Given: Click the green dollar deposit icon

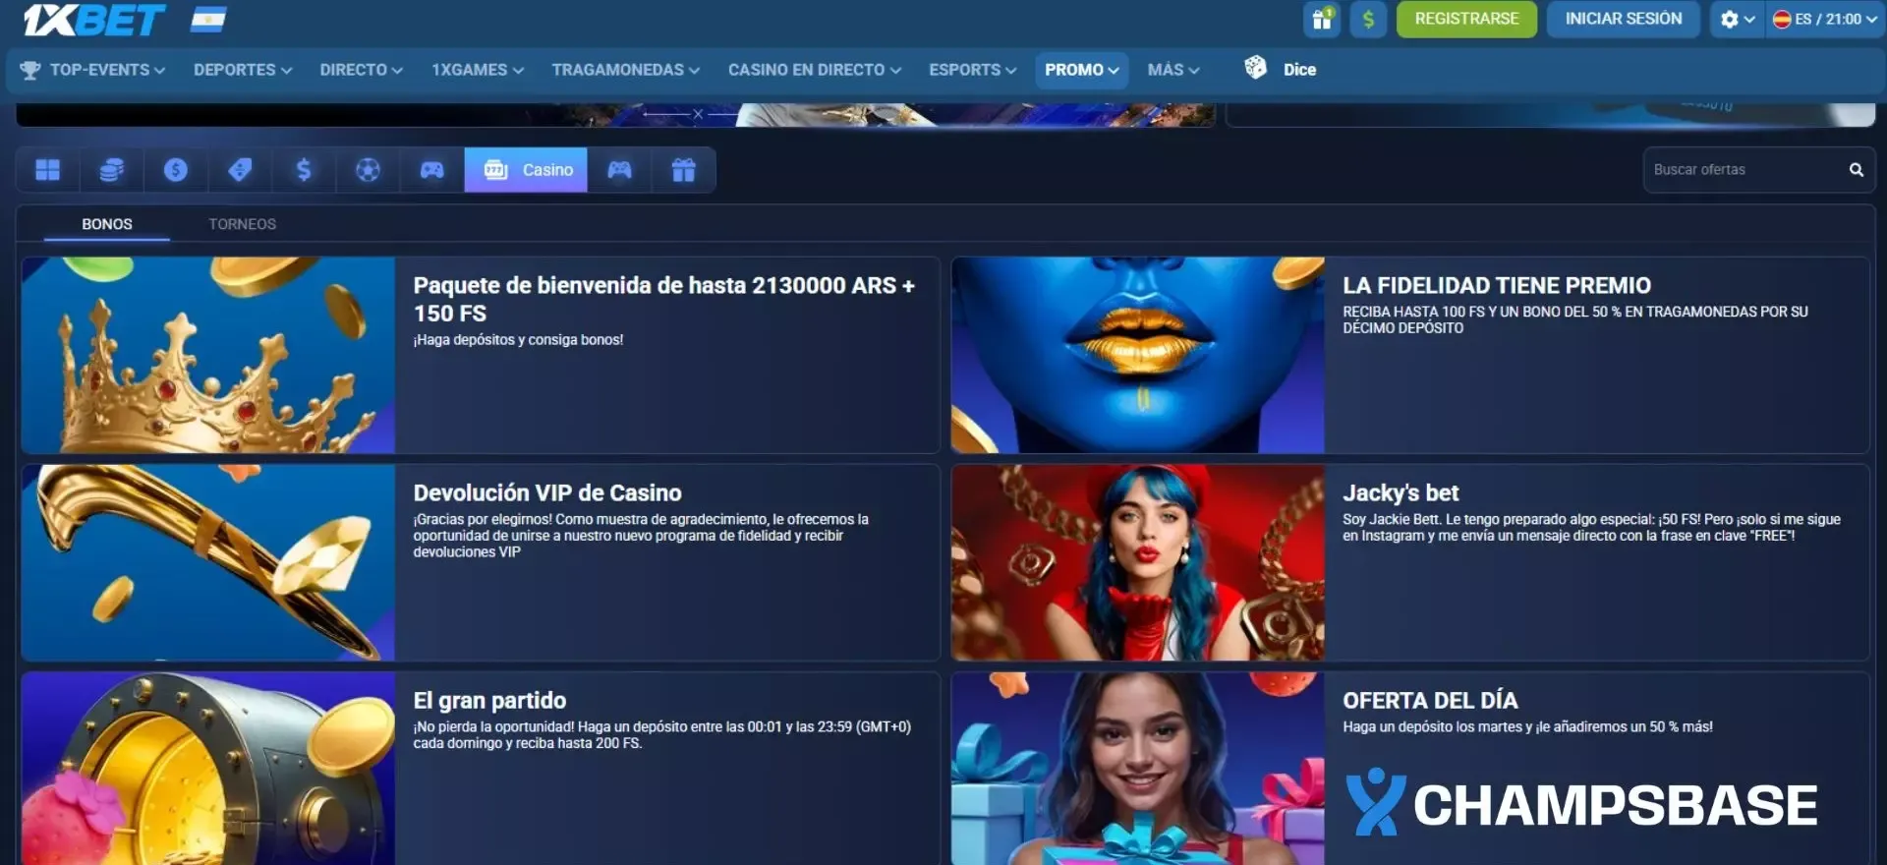Looking at the screenshot, I should pyautogui.click(x=1368, y=19).
